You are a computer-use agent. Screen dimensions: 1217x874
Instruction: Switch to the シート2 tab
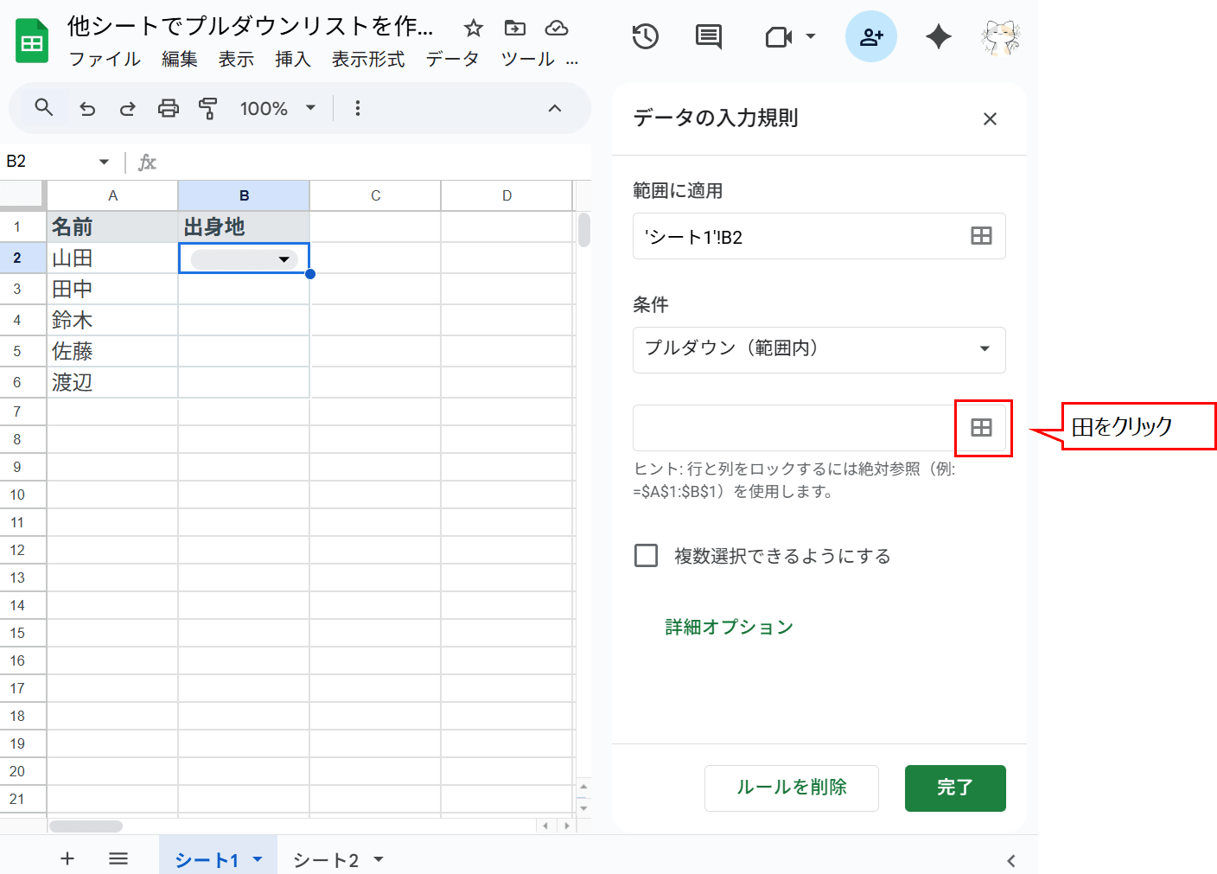tap(326, 859)
